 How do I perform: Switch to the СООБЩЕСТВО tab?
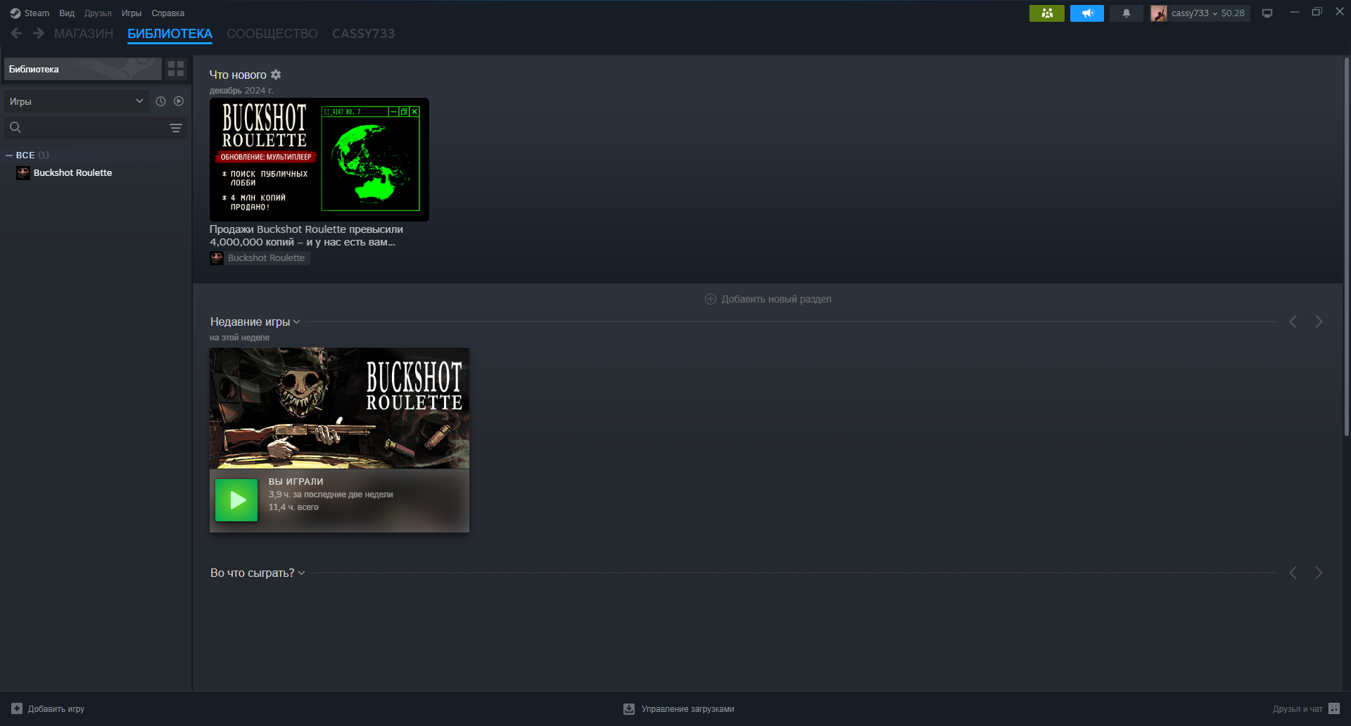[272, 34]
